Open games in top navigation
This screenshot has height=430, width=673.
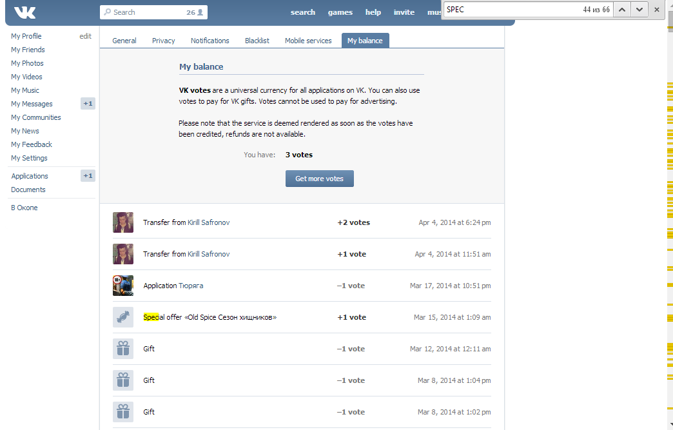click(x=340, y=12)
